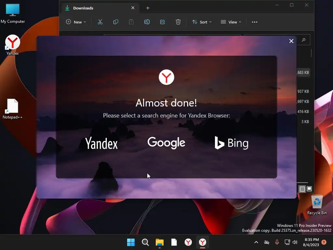
Task: Expand the Sort dropdown in File Explorer
Action: (x=202, y=22)
